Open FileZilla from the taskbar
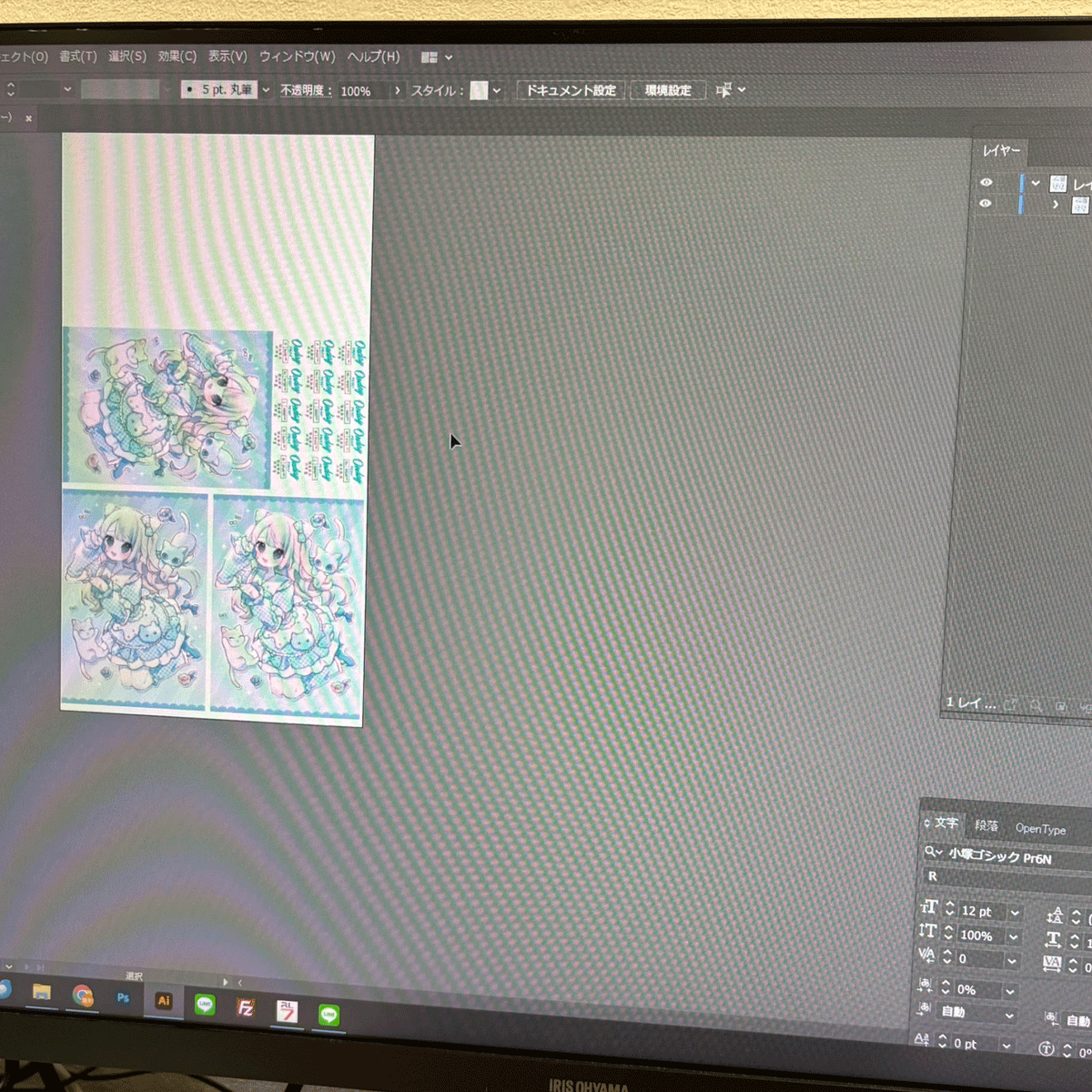The width and height of the screenshot is (1092, 1092). click(x=246, y=1007)
